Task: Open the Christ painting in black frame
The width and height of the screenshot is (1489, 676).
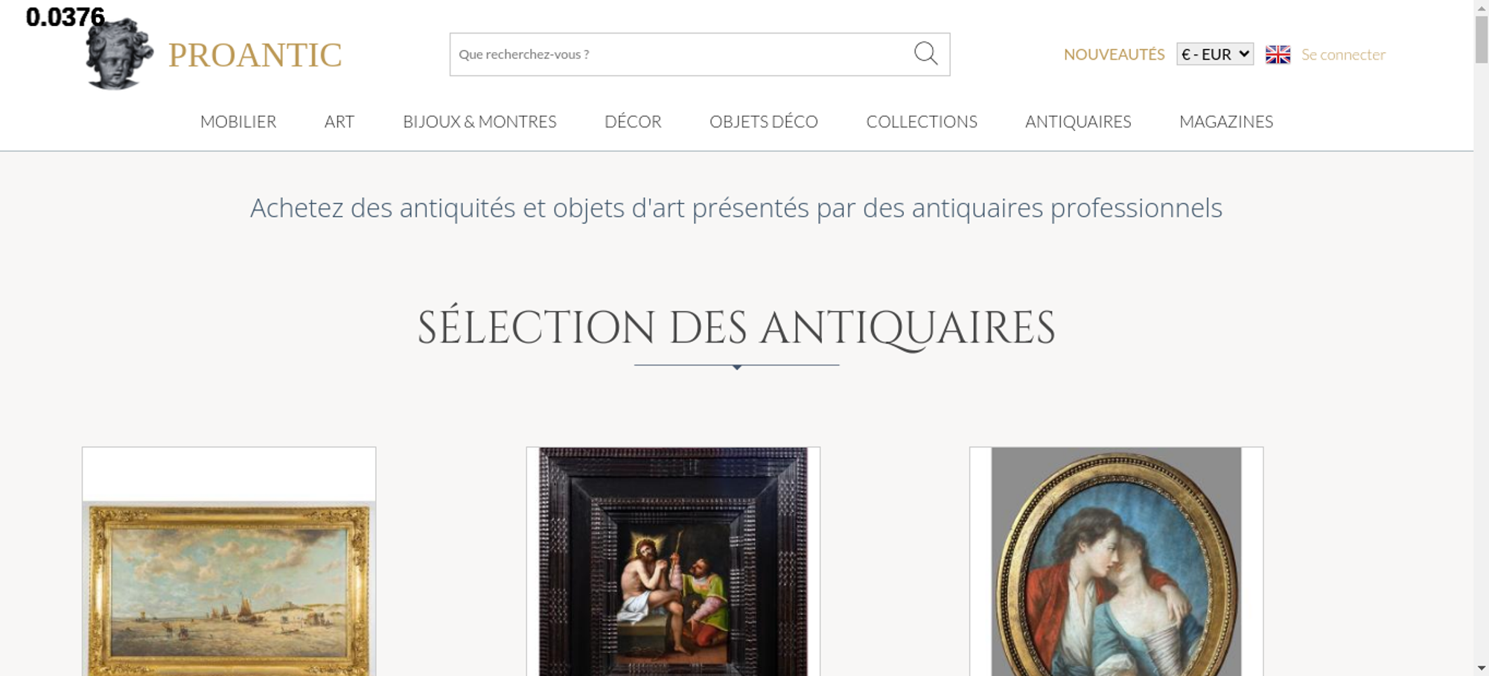Action: 673,561
